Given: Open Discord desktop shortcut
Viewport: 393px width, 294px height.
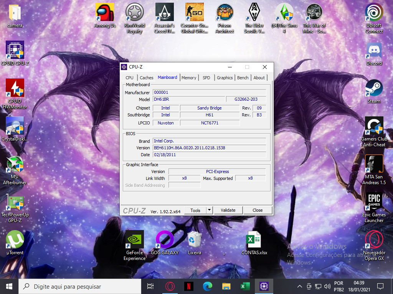Looking at the screenshot, I should click(374, 54).
